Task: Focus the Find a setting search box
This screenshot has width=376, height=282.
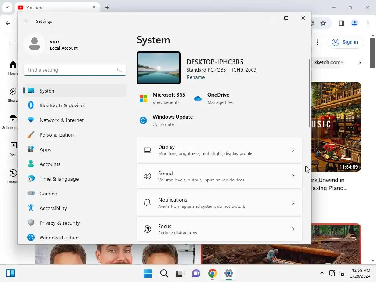Action: 75,70
